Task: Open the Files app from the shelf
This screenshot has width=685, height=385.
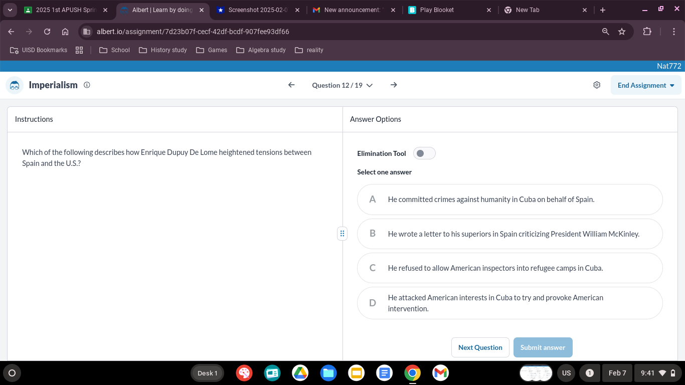Action: [x=328, y=373]
